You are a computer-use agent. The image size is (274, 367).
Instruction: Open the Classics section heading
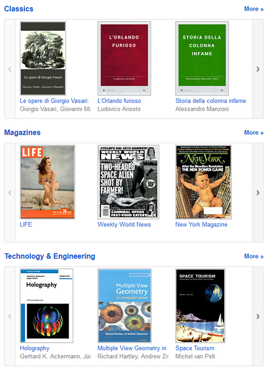click(x=19, y=9)
